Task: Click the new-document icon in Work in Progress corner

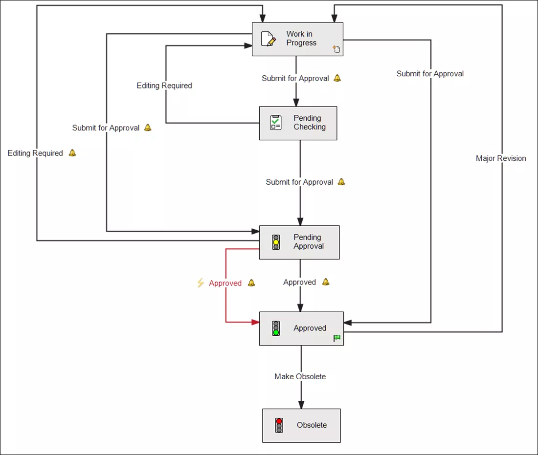Action: [336, 49]
